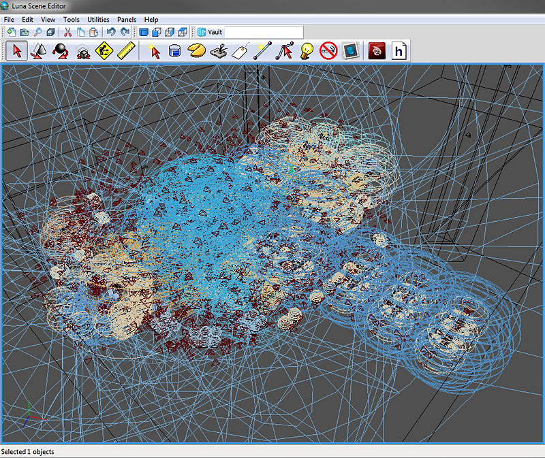Click the no-smoking sign icon
This screenshot has height=458, width=545.
pyautogui.click(x=328, y=50)
